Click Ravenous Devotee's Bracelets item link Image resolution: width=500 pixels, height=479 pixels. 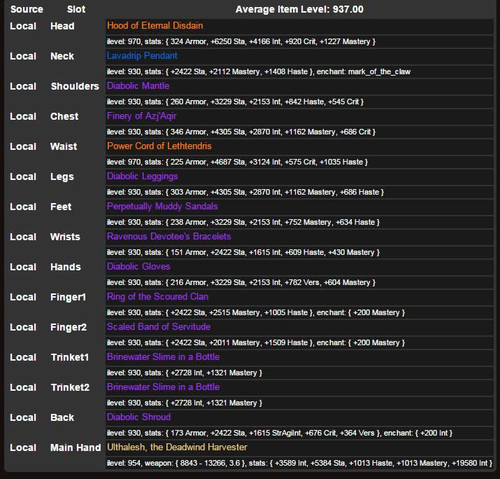coord(169,237)
